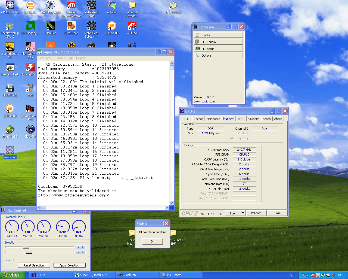Click the Start button on taskbar
The width and height of the screenshot is (348, 279).
click(x=13, y=275)
